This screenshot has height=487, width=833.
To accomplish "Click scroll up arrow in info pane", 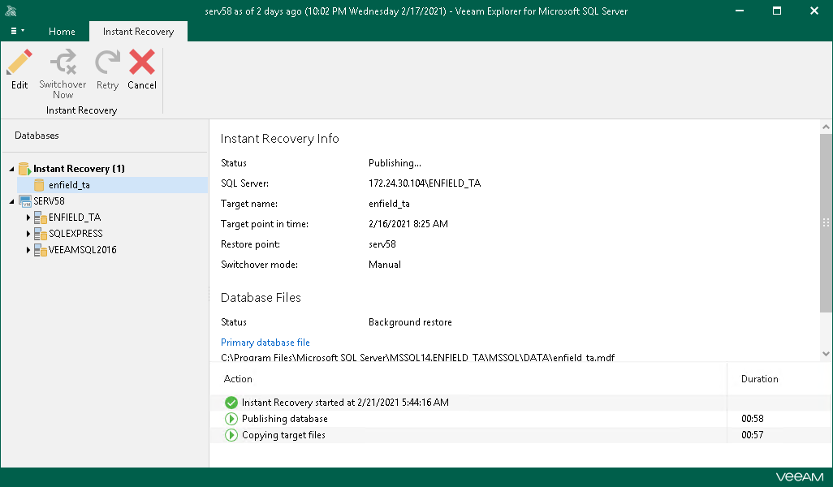I will (826, 127).
